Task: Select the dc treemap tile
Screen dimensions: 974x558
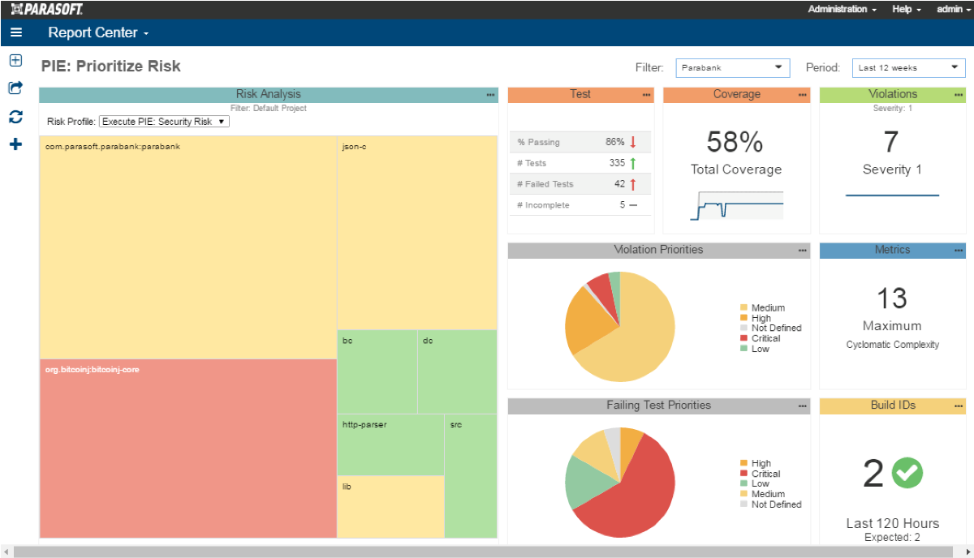Action: (457, 371)
